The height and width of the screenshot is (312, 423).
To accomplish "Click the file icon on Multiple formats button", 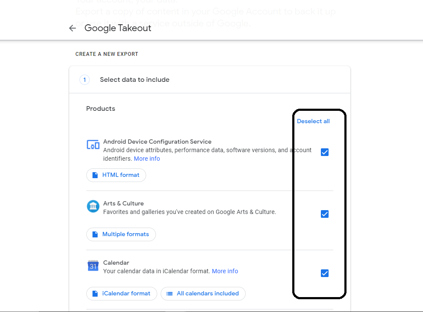I will [95, 234].
